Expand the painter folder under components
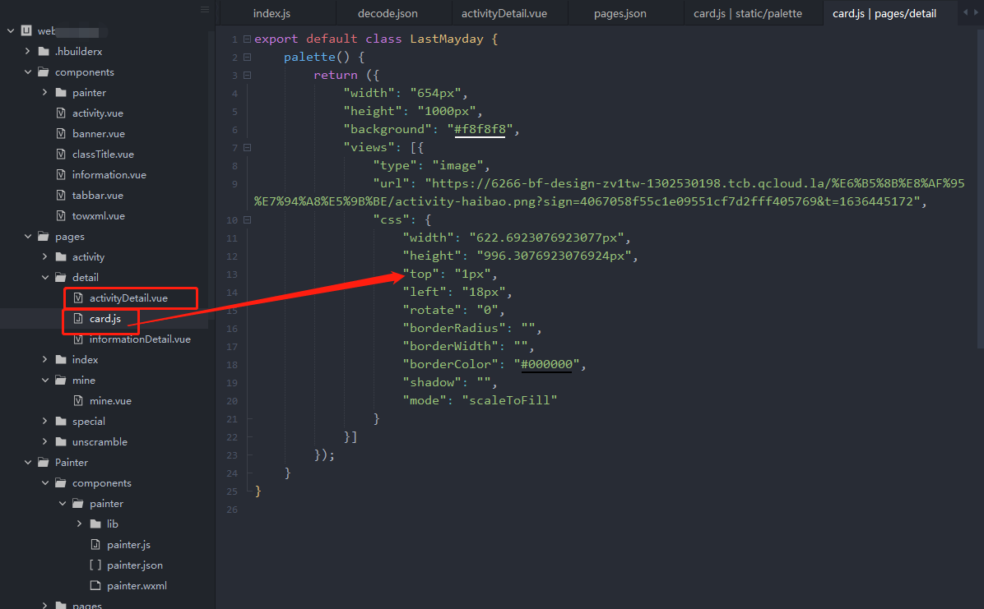Screen dimensions: 984x609 [x=44, y=92]
